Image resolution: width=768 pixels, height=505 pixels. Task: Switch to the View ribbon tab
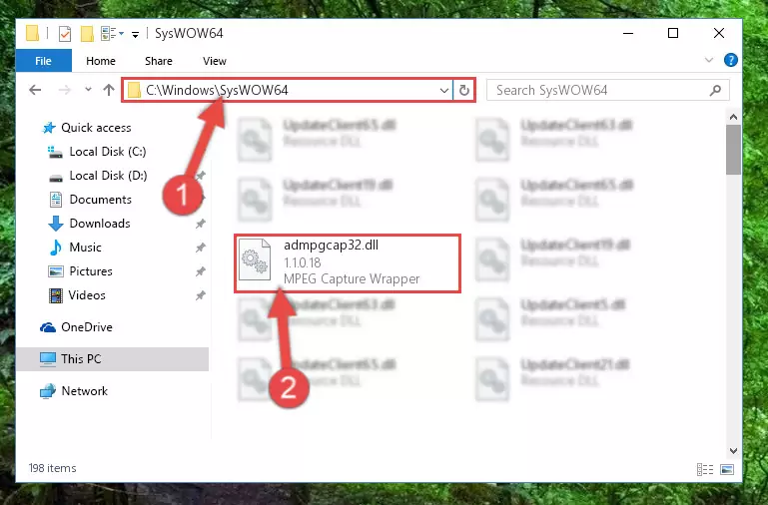coord(215,61)
